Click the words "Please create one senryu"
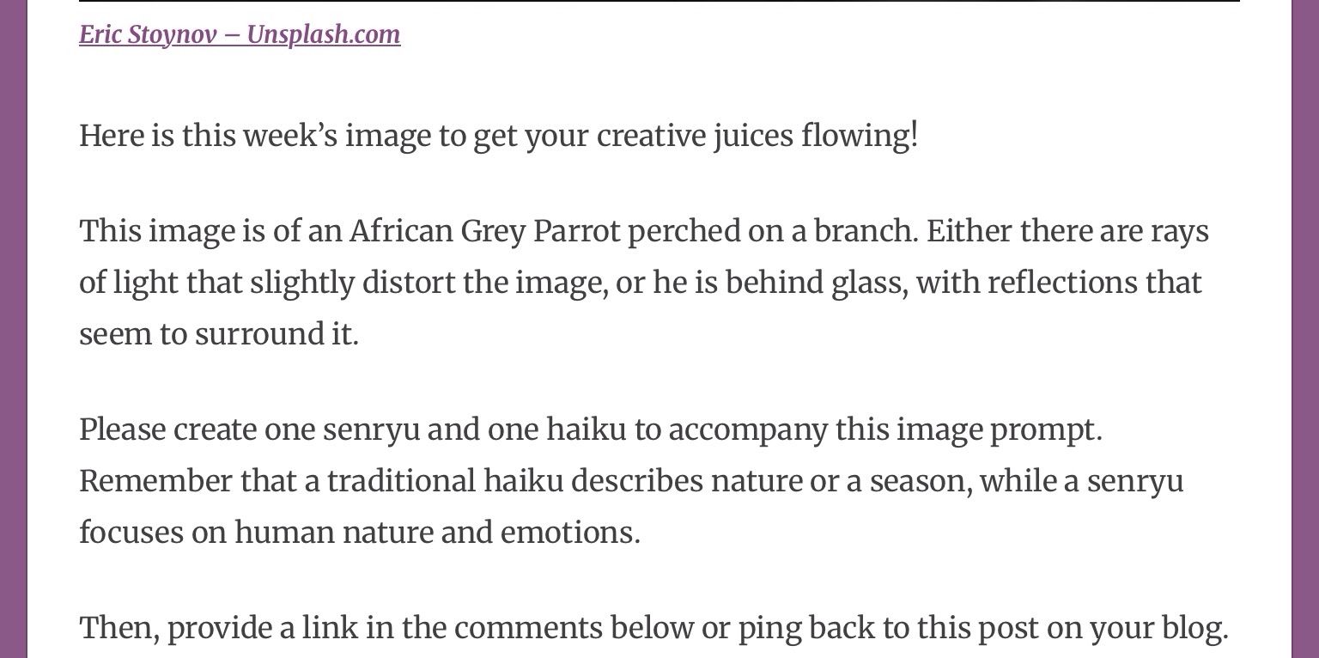The image size is (1319, 658). coord(250,430)
